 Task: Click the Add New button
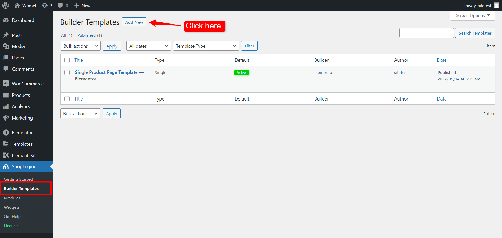134,22
